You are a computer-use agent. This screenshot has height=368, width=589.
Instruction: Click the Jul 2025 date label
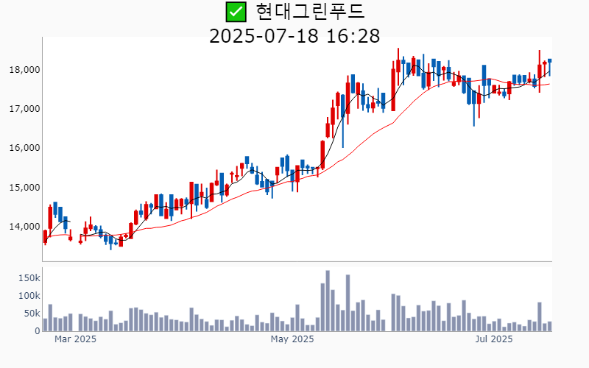[x=493, y=339]
